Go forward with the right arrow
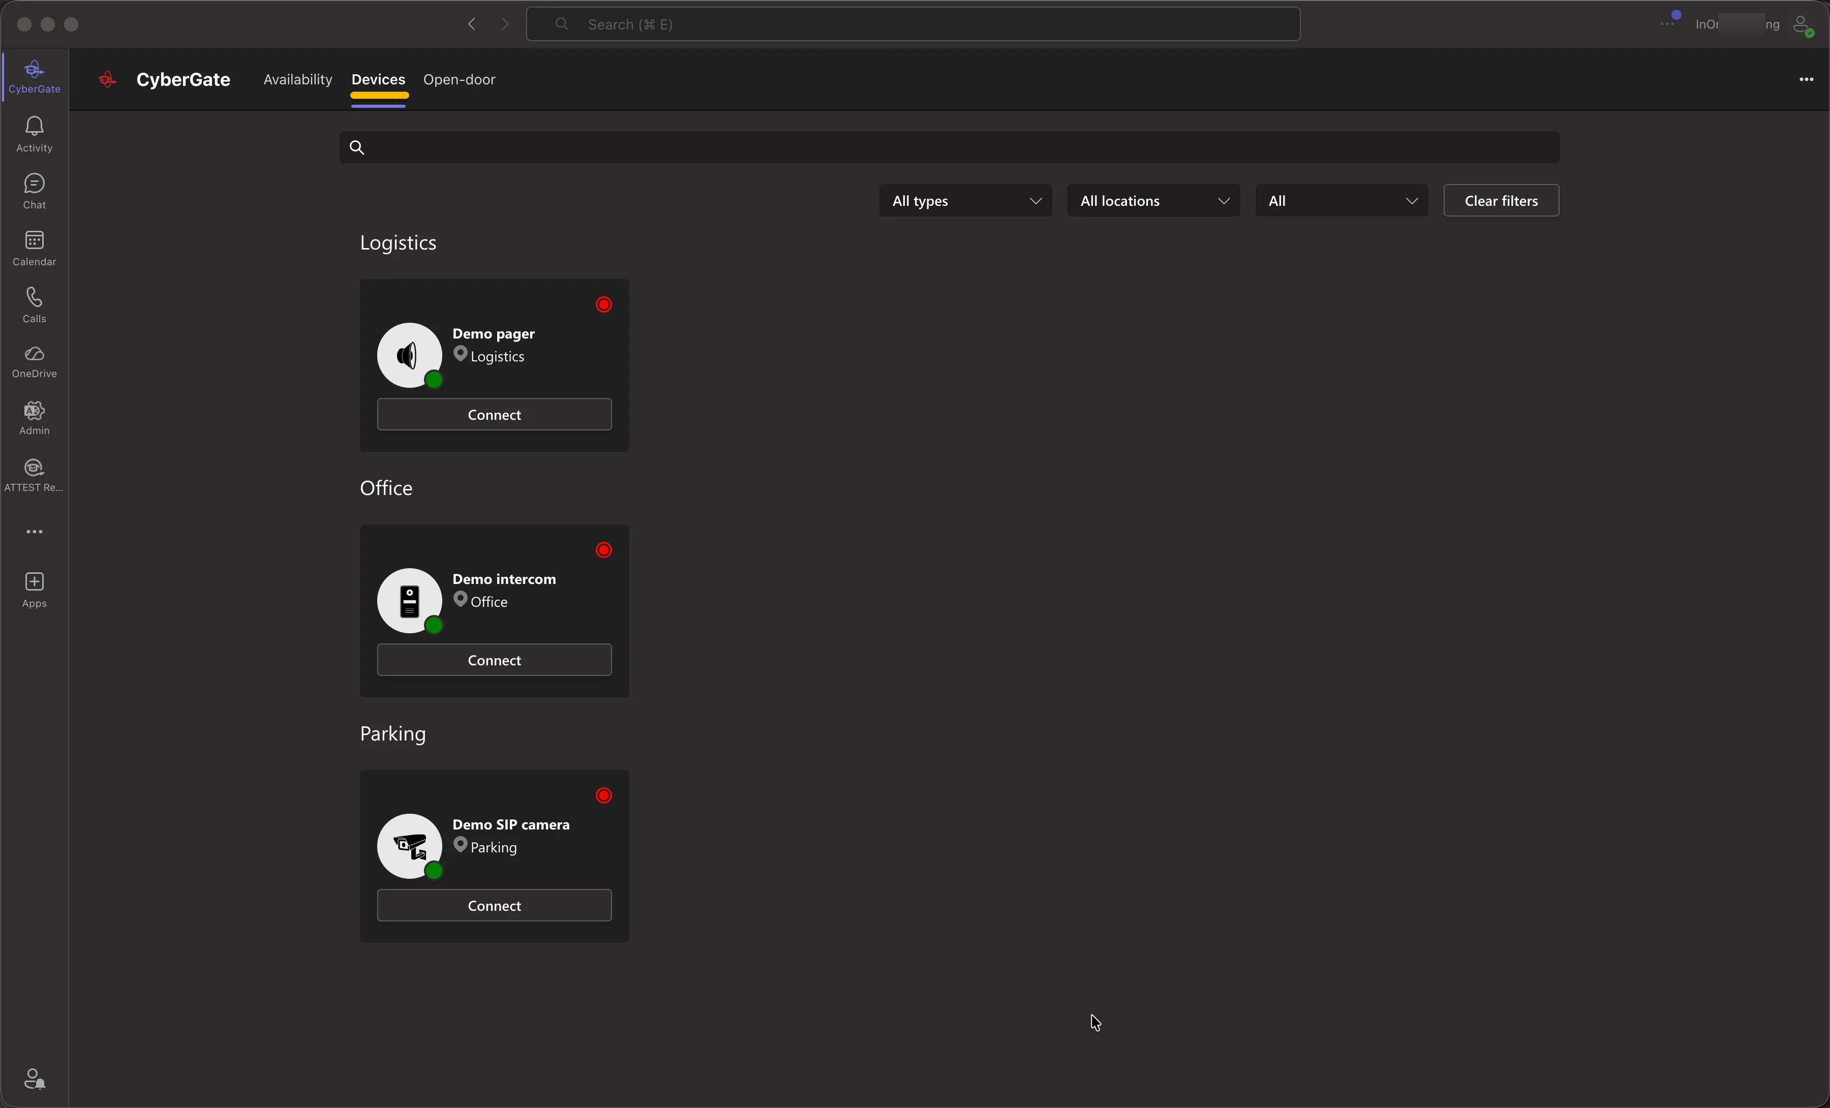 pyautogui.click(x=506, y=24)
